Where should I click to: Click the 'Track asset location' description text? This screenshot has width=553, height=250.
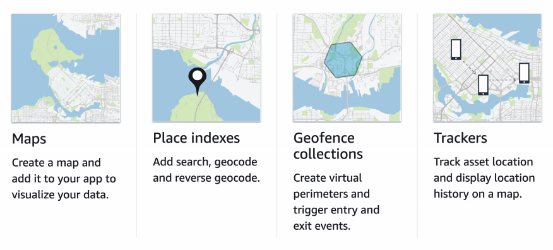484,178
